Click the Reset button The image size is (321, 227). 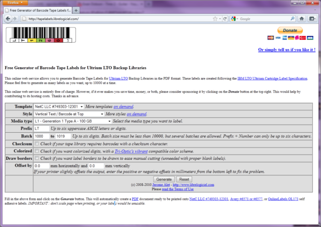click(184, 179)
